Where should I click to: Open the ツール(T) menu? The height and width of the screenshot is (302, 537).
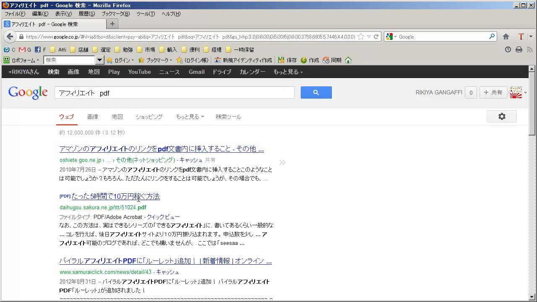(146, 14)
